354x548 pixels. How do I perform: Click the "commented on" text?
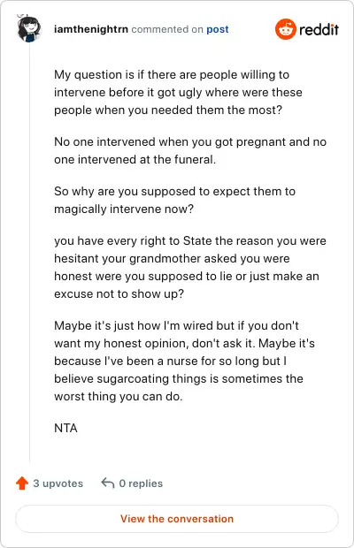(167, 29)
